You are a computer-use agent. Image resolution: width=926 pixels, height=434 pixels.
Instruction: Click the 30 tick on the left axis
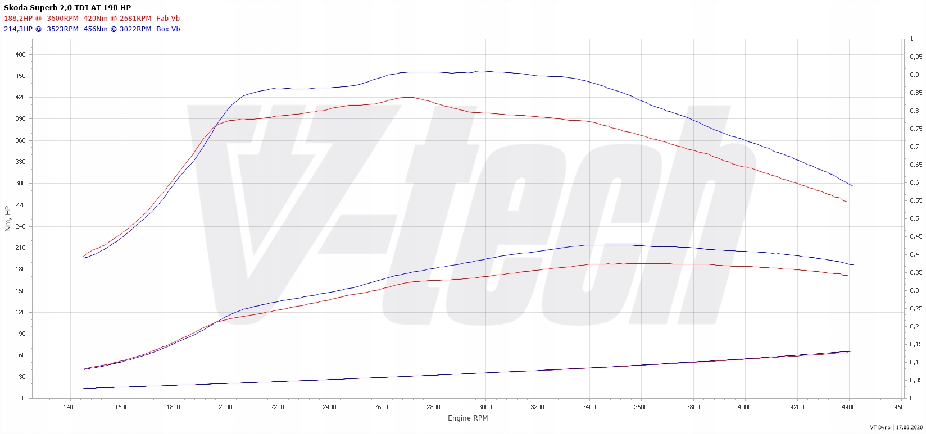point(22,377)
